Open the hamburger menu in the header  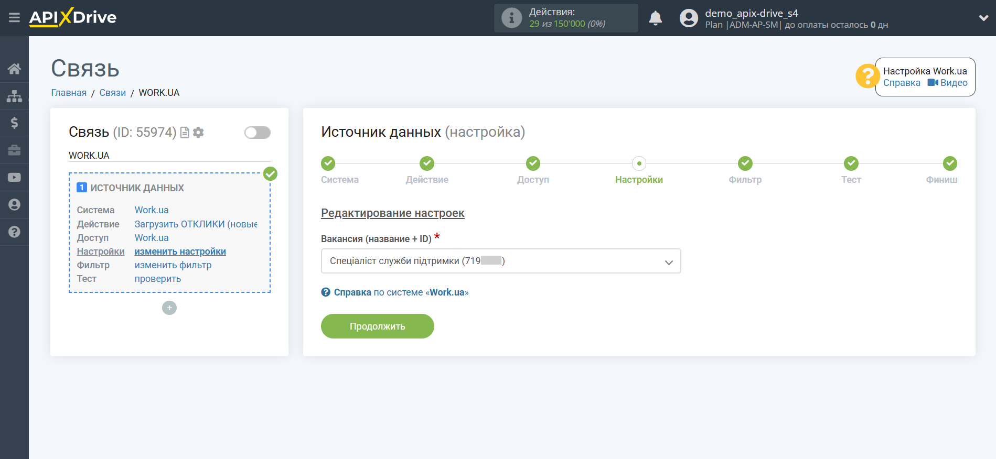click(x=14, y=18)
